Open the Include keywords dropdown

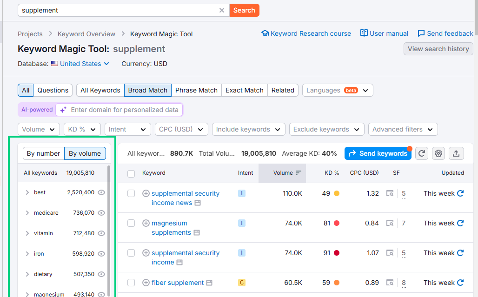(248, 129)
